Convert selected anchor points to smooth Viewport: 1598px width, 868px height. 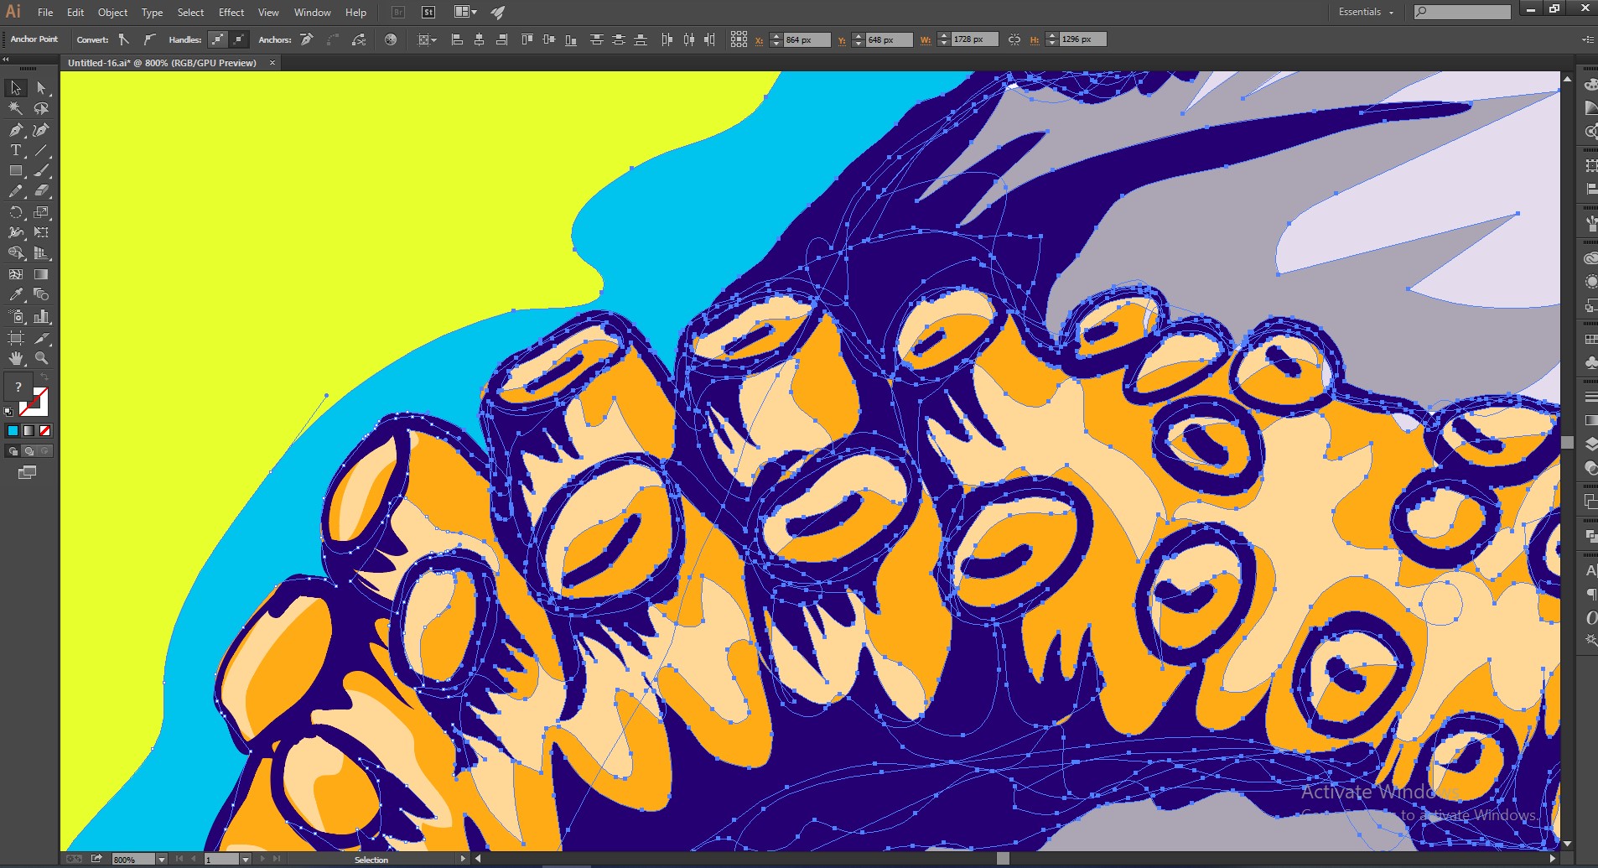click(x=149, y=39)
